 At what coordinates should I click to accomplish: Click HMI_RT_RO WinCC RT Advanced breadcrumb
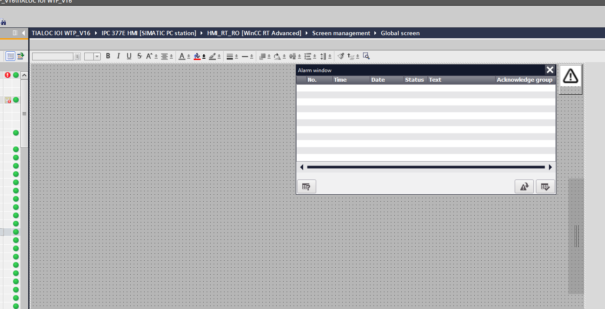coord(254,33)
